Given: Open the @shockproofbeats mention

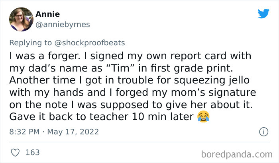Looking at the screenshot, I should [x=90, y=43].
